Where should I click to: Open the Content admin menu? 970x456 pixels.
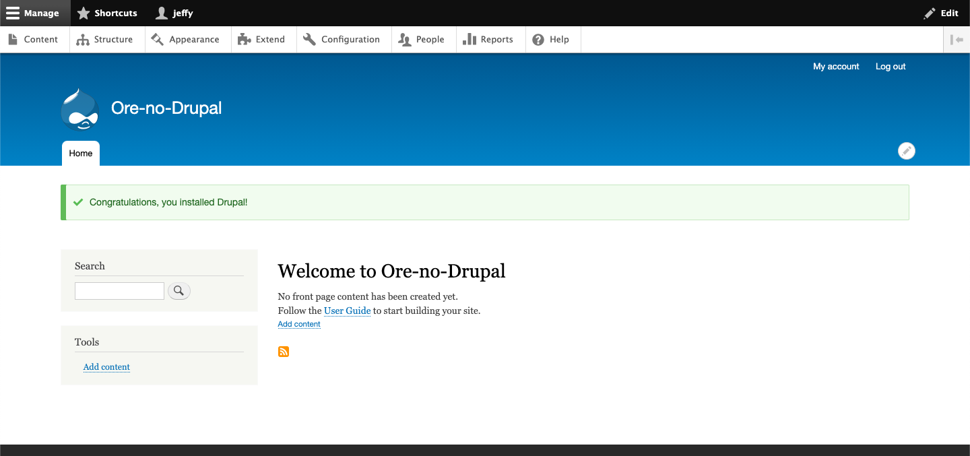(x=33, y=39)
